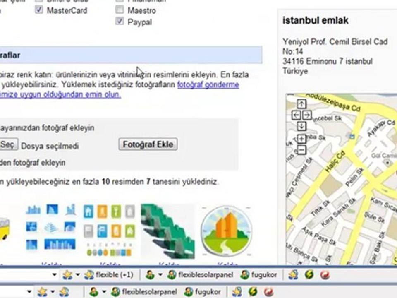Click star-user icon after fugukor in flexible (+1) toolbar
Screen dimensions: 397x298
(x=293, y=275)
